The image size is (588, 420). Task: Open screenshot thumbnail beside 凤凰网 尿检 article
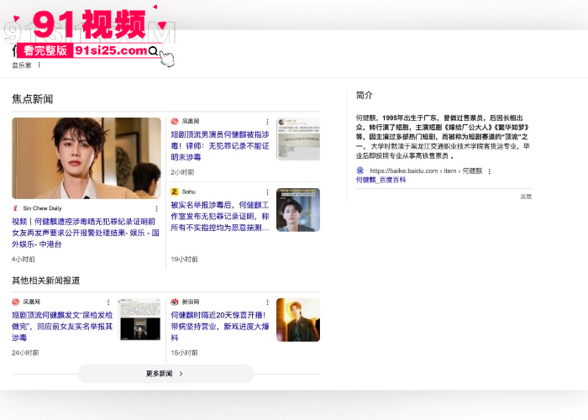pos(139,320)
